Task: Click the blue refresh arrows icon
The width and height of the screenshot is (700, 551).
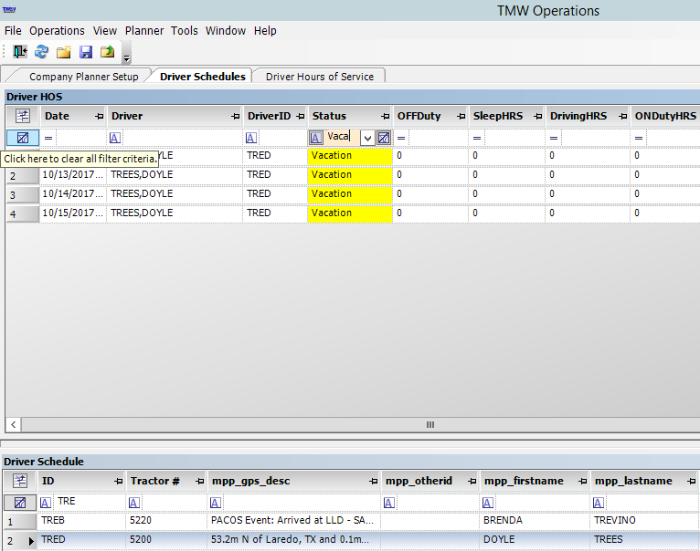Action: coord(41,52)
